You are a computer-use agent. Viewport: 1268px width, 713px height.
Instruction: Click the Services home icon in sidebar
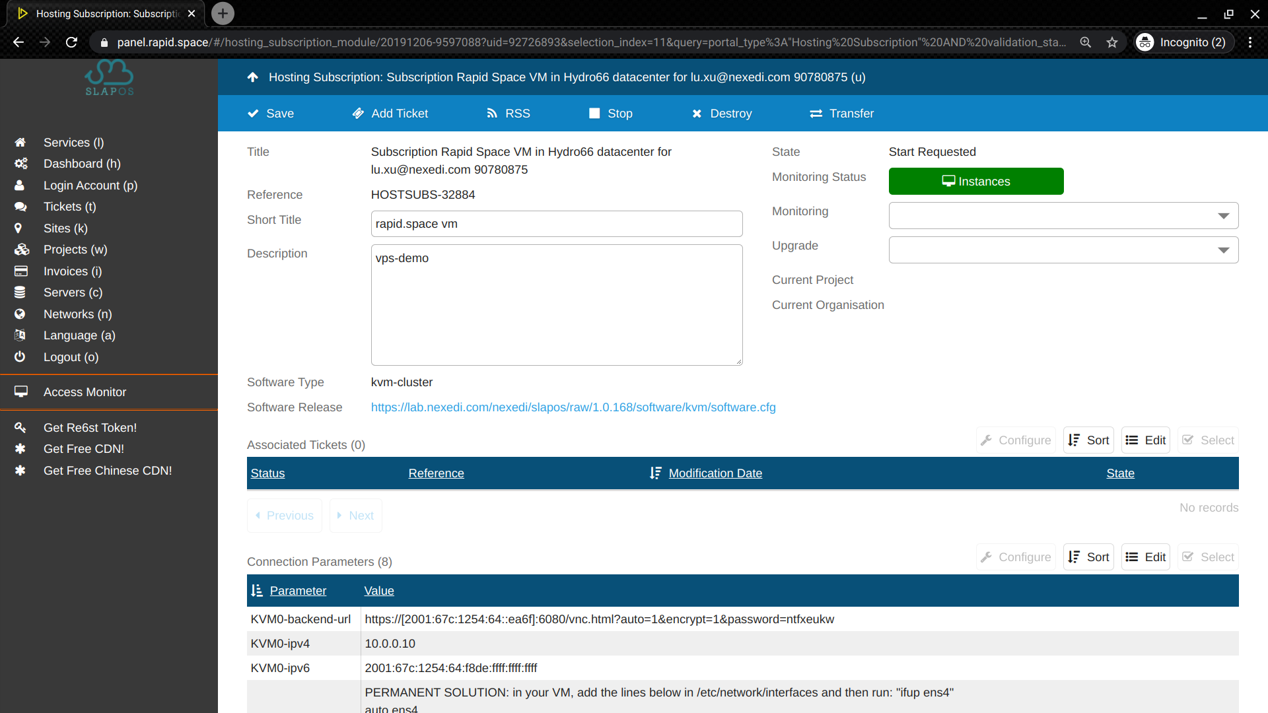pyautogui.click(x=20, y=143)
